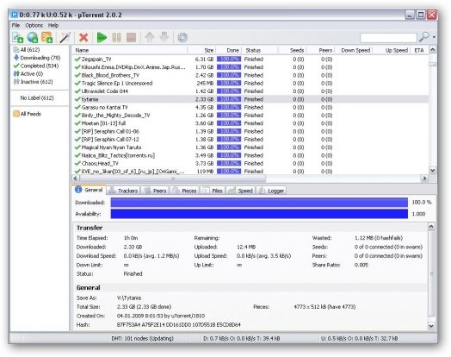Sort by the Name column header
The image size is (451, 357).
point(129,50)
